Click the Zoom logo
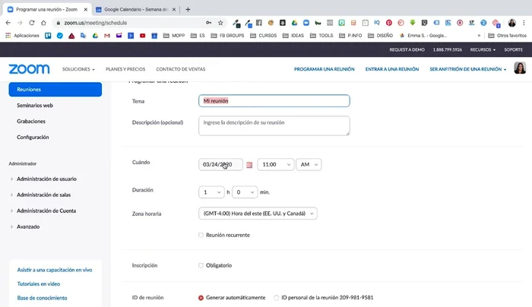This screenshot has height=307, width=532. (29, 69)
